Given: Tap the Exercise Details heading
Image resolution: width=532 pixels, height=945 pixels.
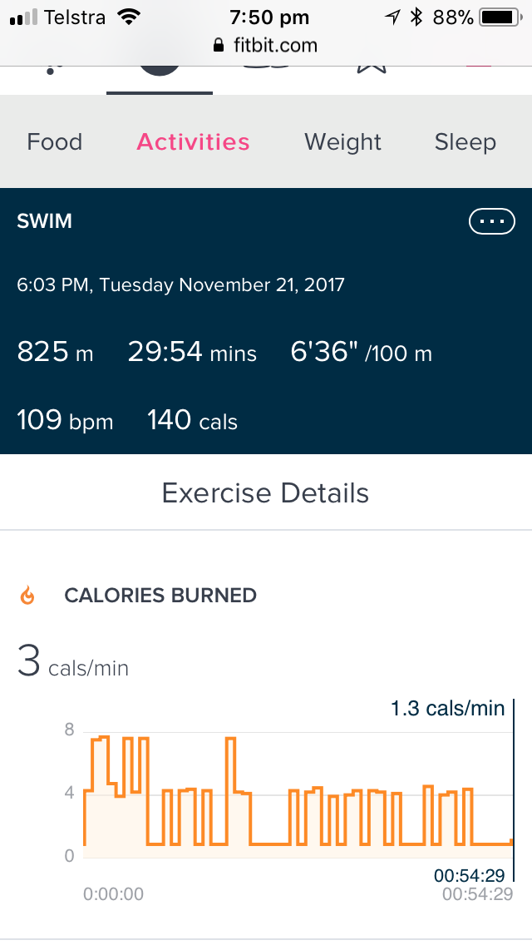Looking at the screenshot, I should tap(265, 492).
